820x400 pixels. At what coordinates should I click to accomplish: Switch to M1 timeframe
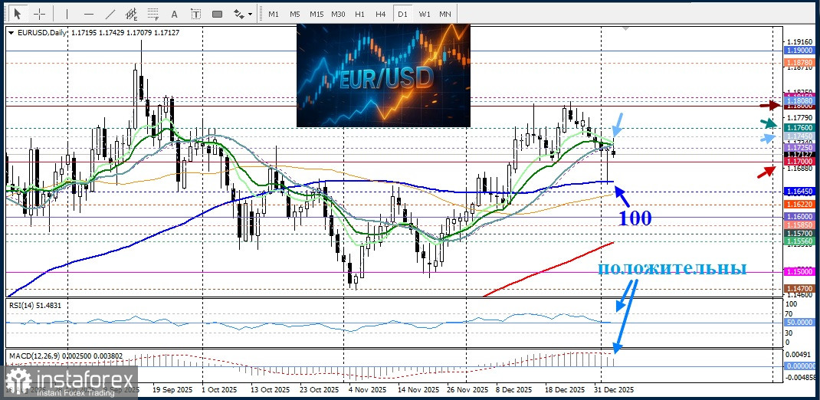pos(274,14)
